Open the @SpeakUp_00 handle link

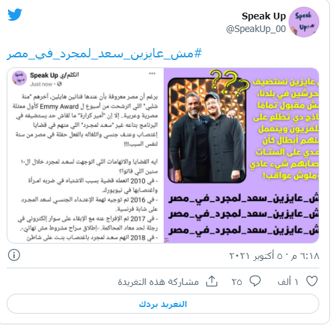coord(256,29)
